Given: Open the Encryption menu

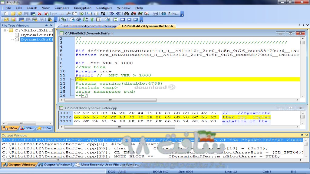Looking at the screenshot, I should tap(83, 8).
